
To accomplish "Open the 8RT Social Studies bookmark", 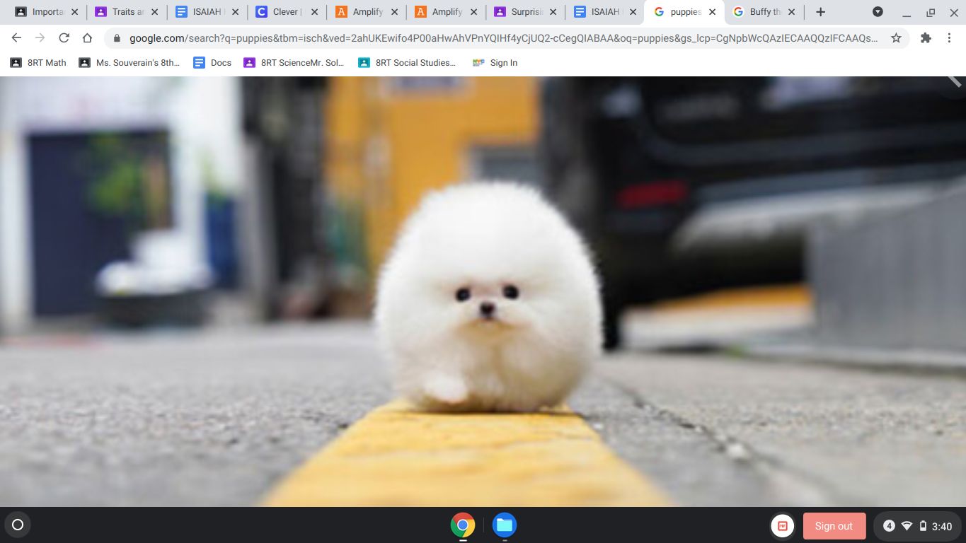I will tap(407, 63).
